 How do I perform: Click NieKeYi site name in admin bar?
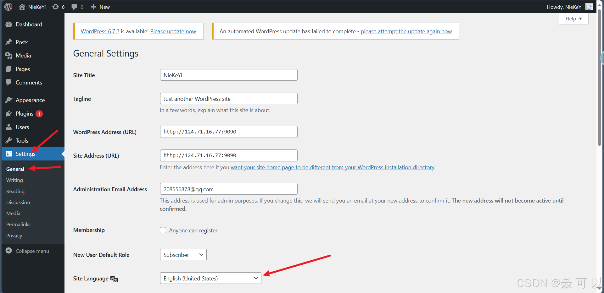click(x=37, y=7)
